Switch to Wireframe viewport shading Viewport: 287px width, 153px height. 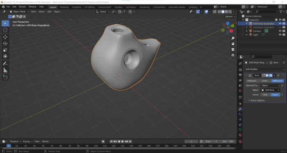219,12
